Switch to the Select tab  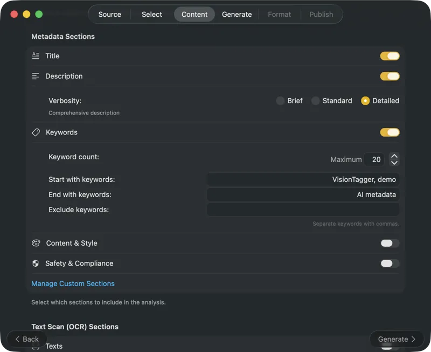pos(152,15)
